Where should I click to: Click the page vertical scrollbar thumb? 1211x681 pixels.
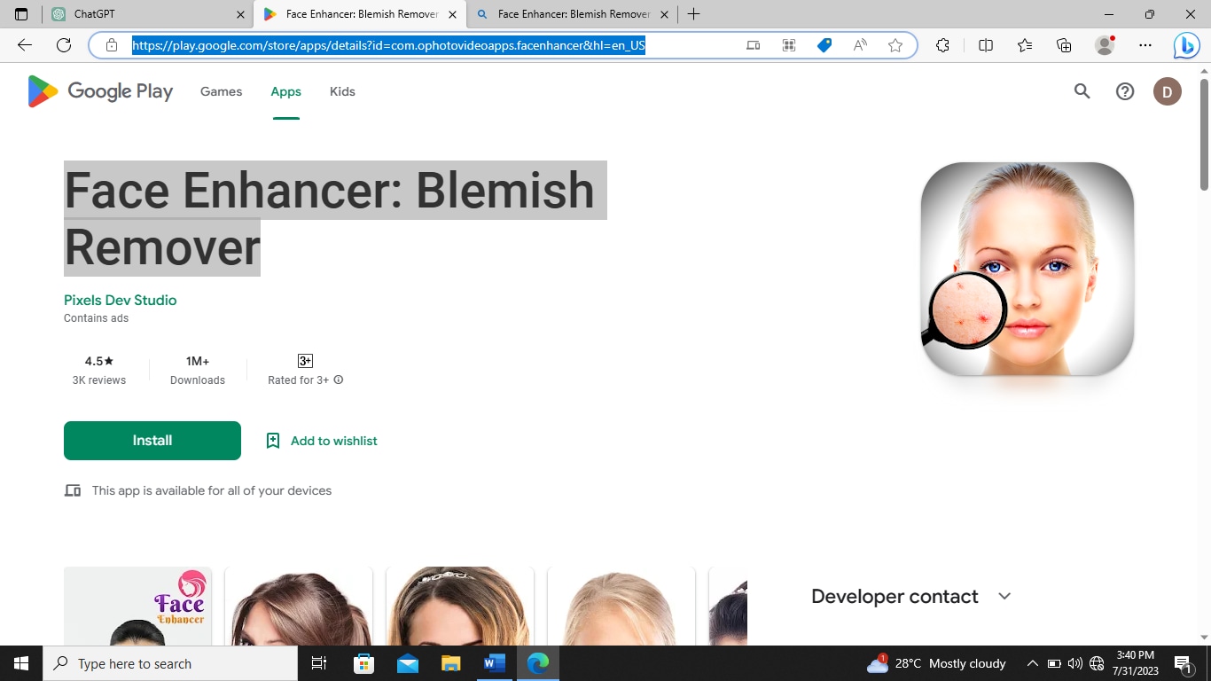click(x=1204, y=135)
